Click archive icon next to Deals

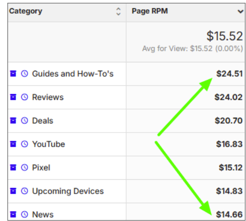[13, 121]
